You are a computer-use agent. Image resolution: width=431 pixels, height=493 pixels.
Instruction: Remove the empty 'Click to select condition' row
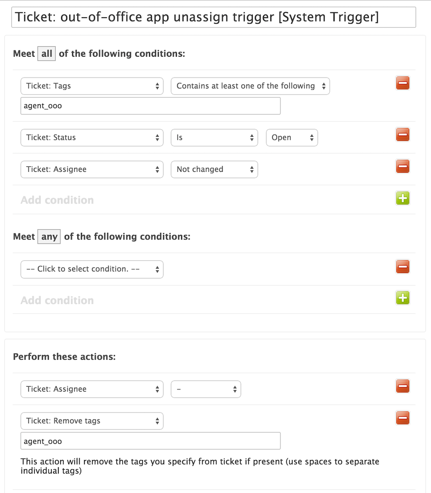[403, 267]
